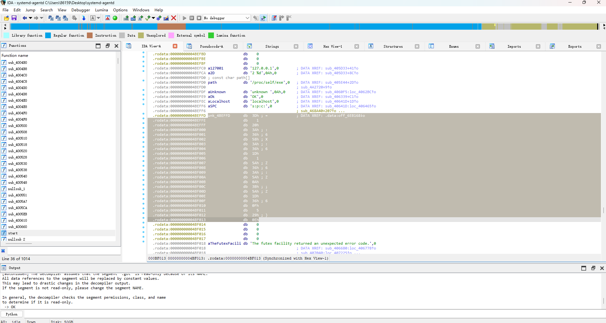Click the binoculars search-immediate-value icon

click(x=51, y=18)
